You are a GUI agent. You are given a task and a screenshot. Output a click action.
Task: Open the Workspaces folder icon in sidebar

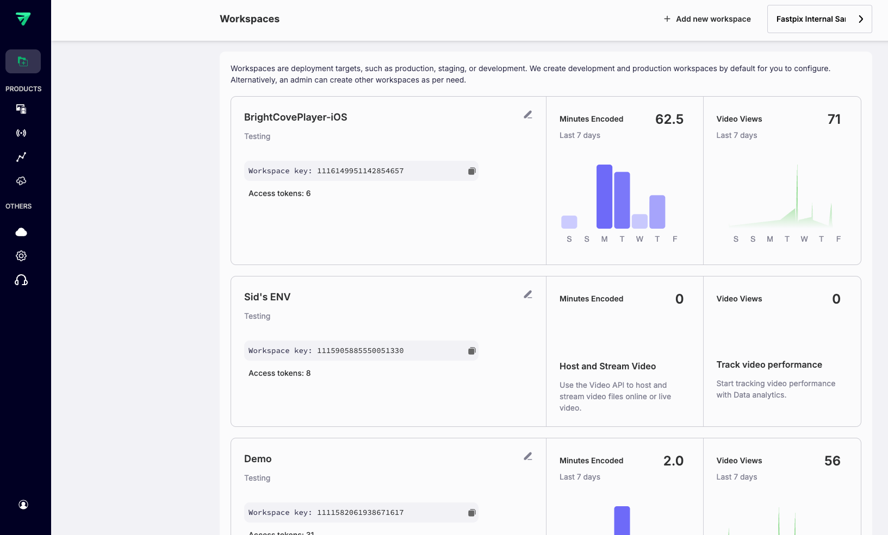click(x=23, y=61)
